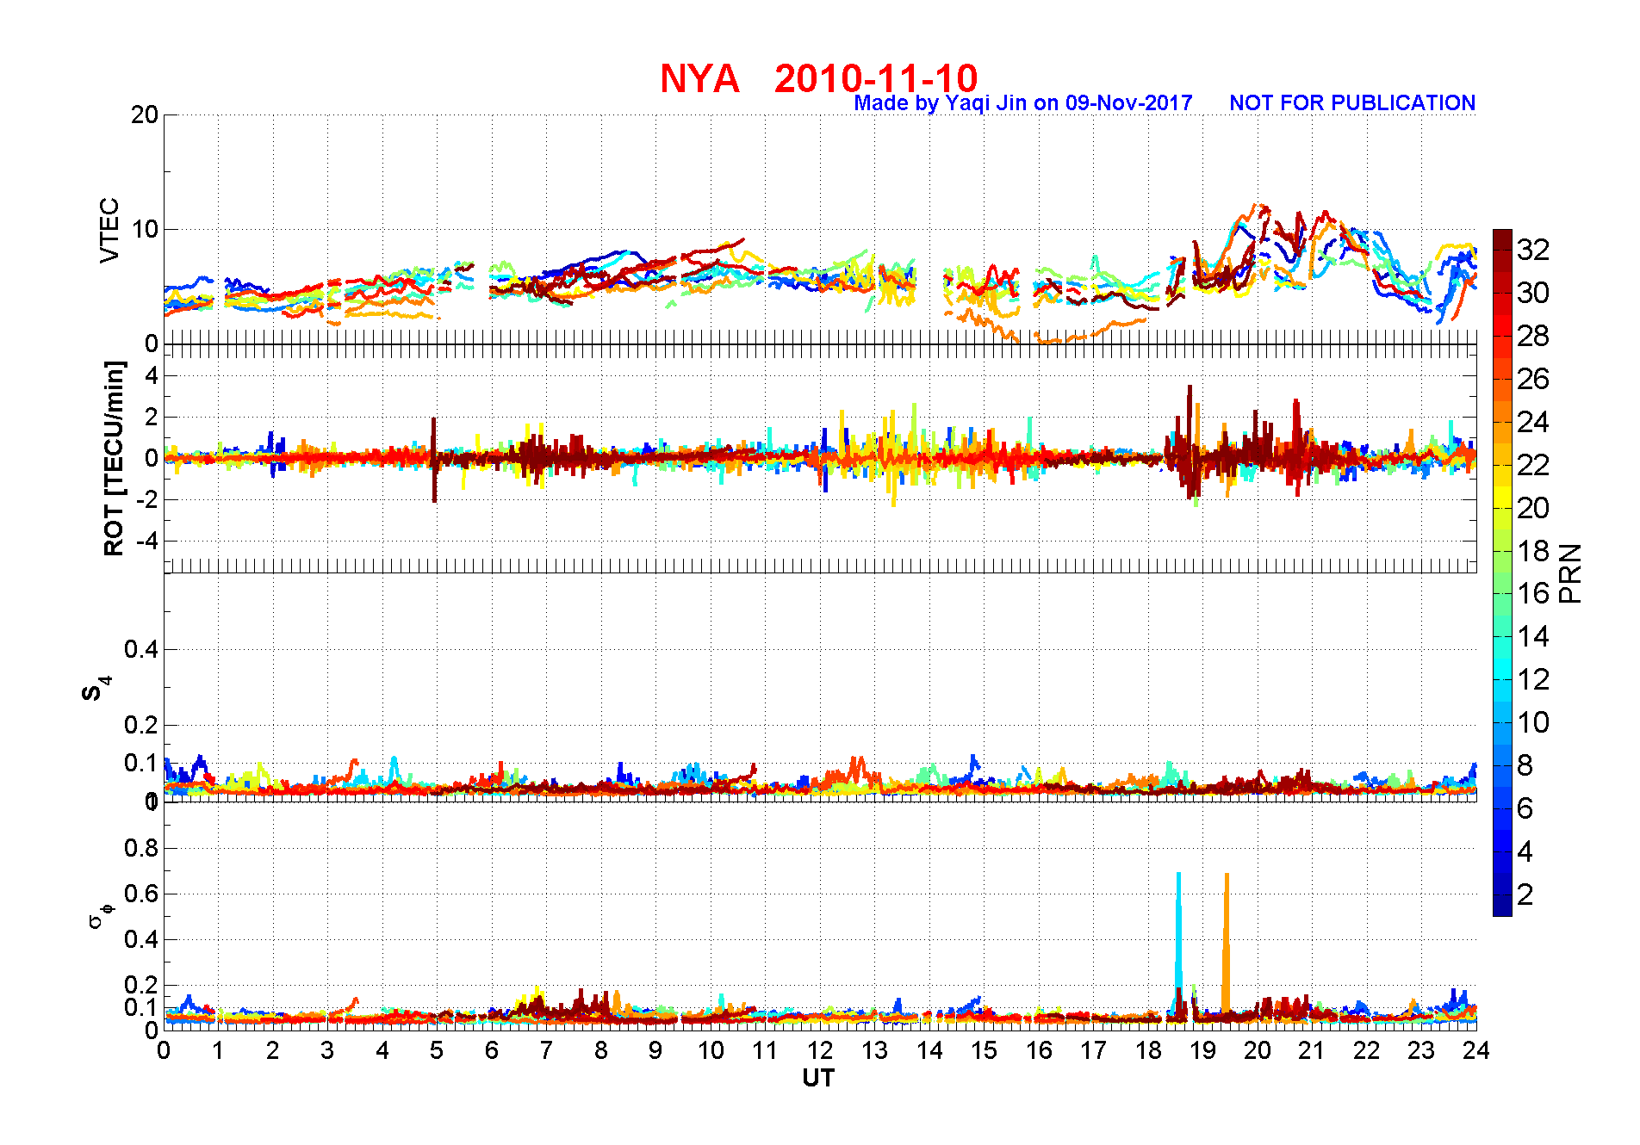Click the '15' tick on UT axis

click(984, 1050)
